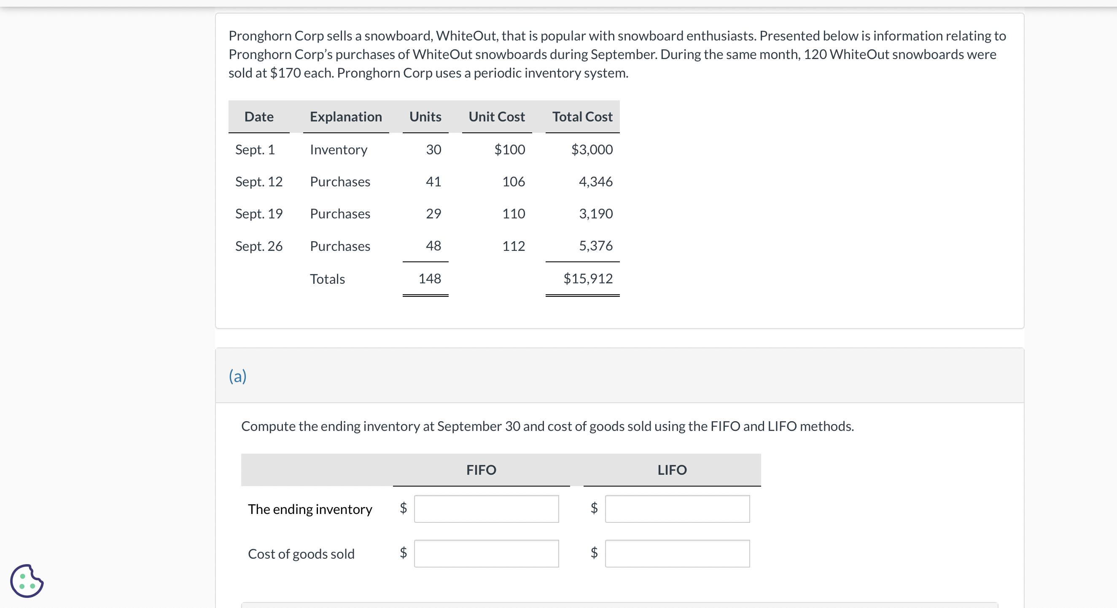Click the total cost $3,000
Image resolution: width=1117 pixels, height=608 pixels.
(x=592, y=149)
